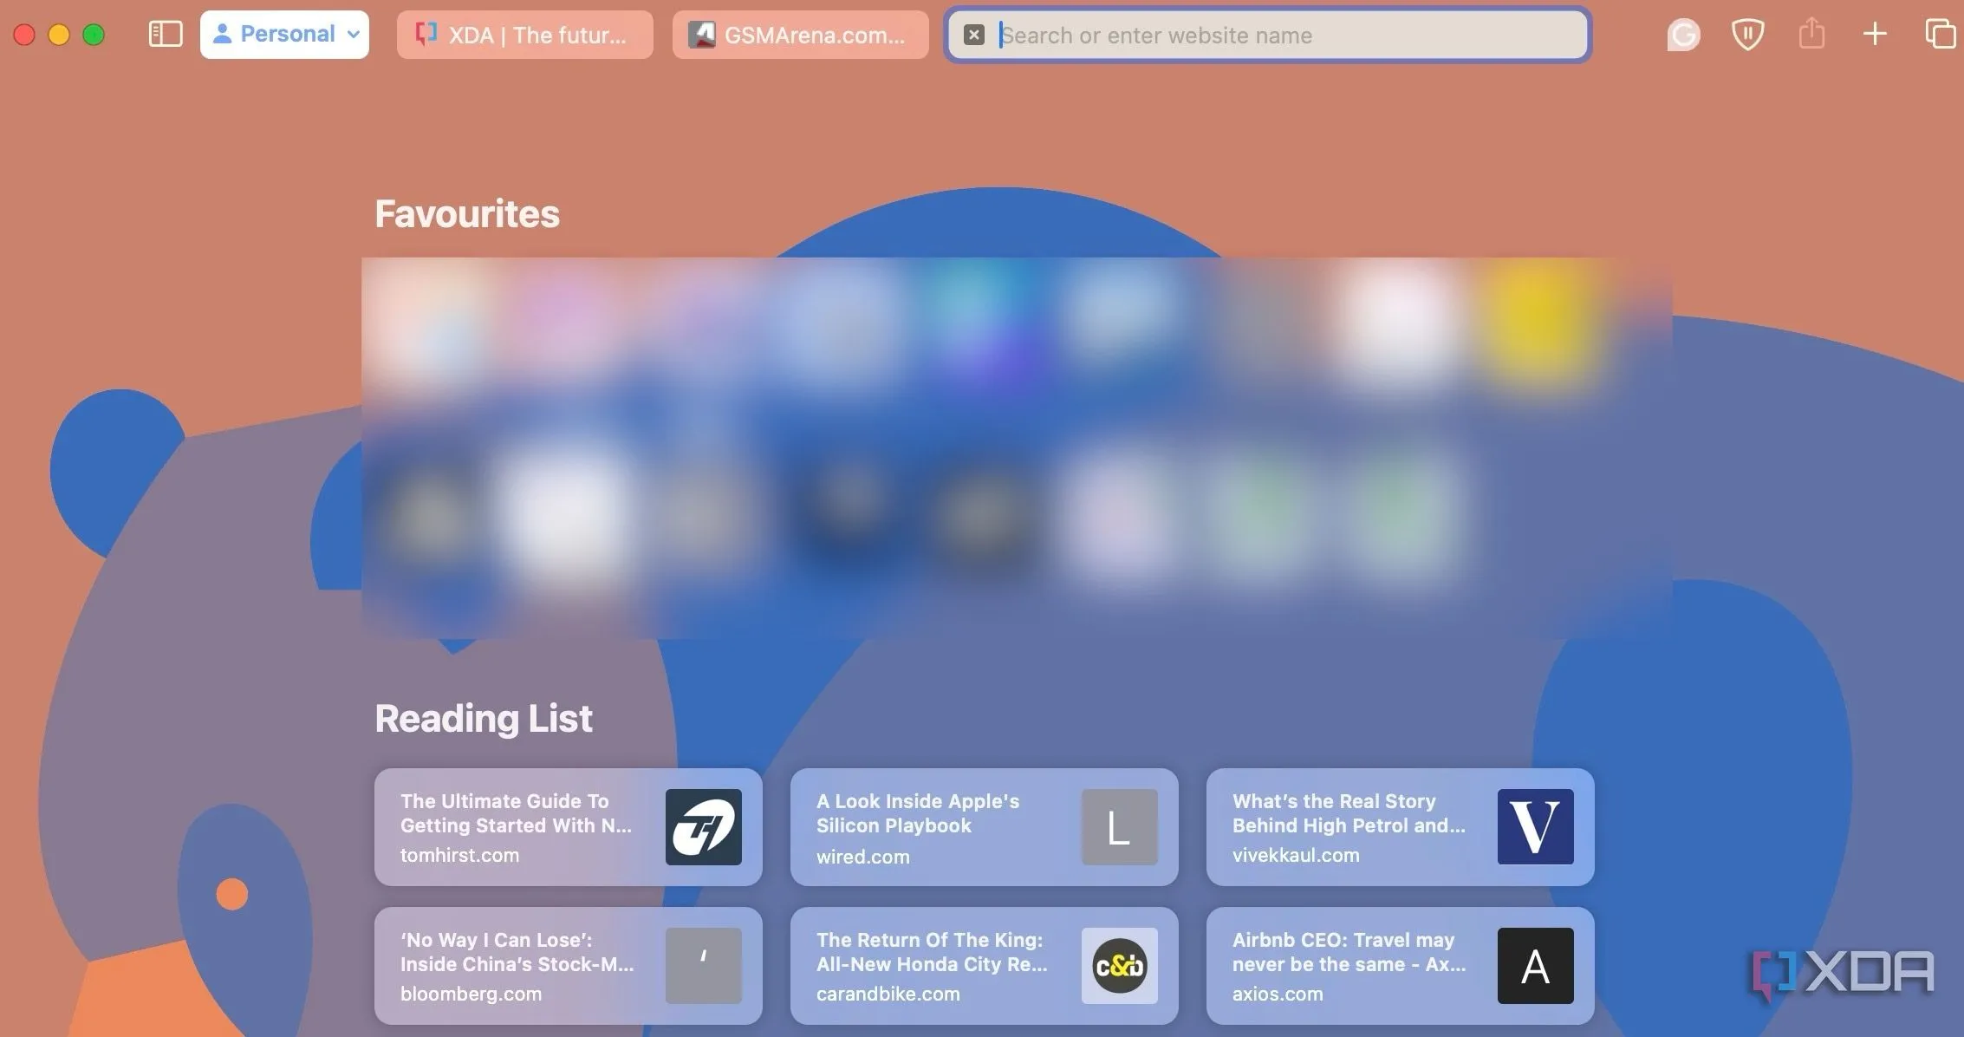
Task: Open the shield privacy extension icon
Action: click(x=1747, y=35)
